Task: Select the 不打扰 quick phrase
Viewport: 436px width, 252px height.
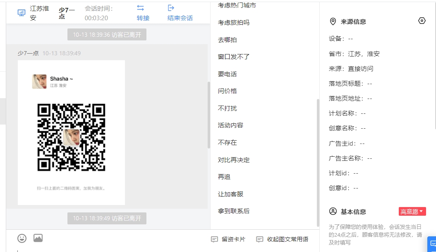Action: [228, 108]
